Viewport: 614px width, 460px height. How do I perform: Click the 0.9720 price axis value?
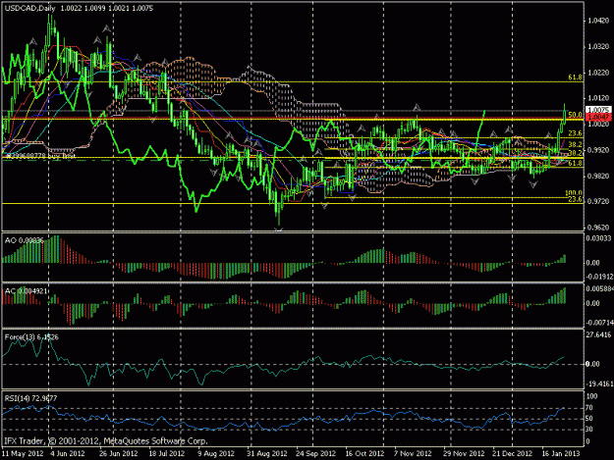pyautogui.click(x=598, y=202)
